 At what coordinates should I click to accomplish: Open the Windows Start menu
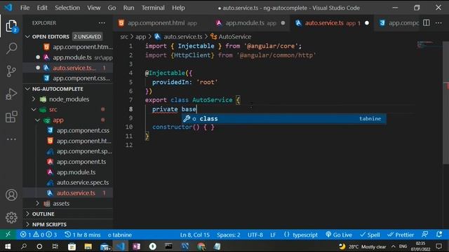8,246
